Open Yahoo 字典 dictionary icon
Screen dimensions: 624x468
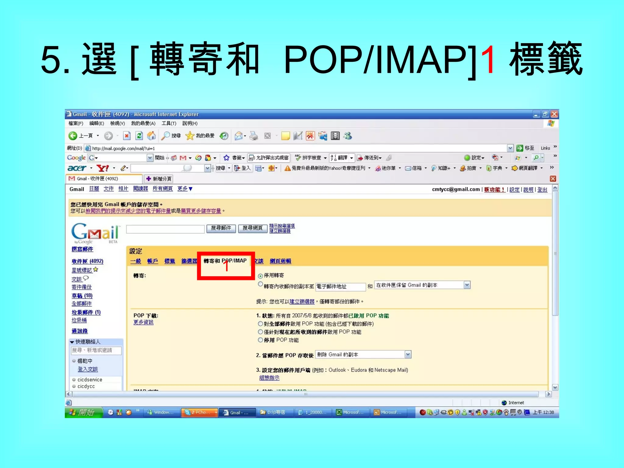(x=489, y=168)
